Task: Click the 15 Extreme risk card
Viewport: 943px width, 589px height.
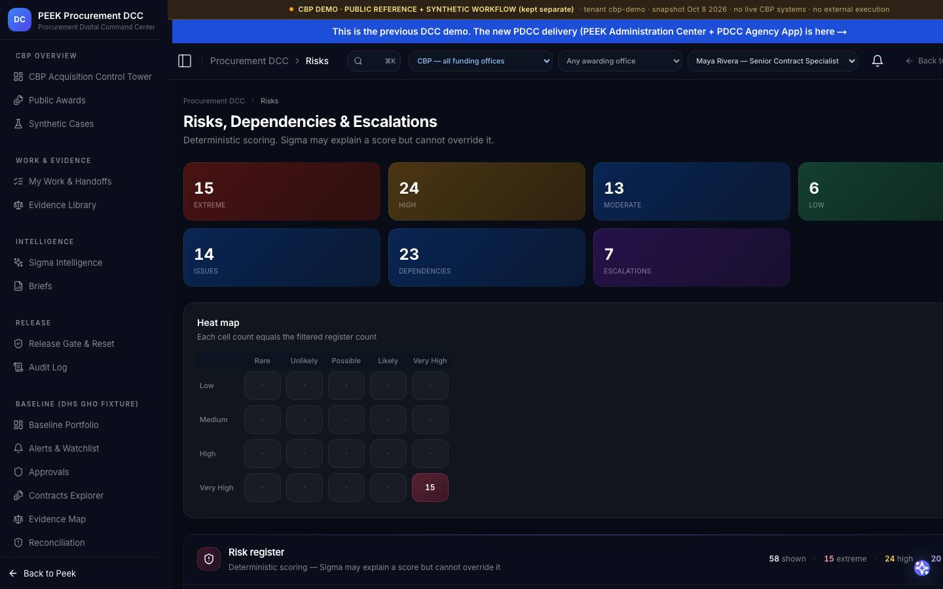Action: click(282, 191)
